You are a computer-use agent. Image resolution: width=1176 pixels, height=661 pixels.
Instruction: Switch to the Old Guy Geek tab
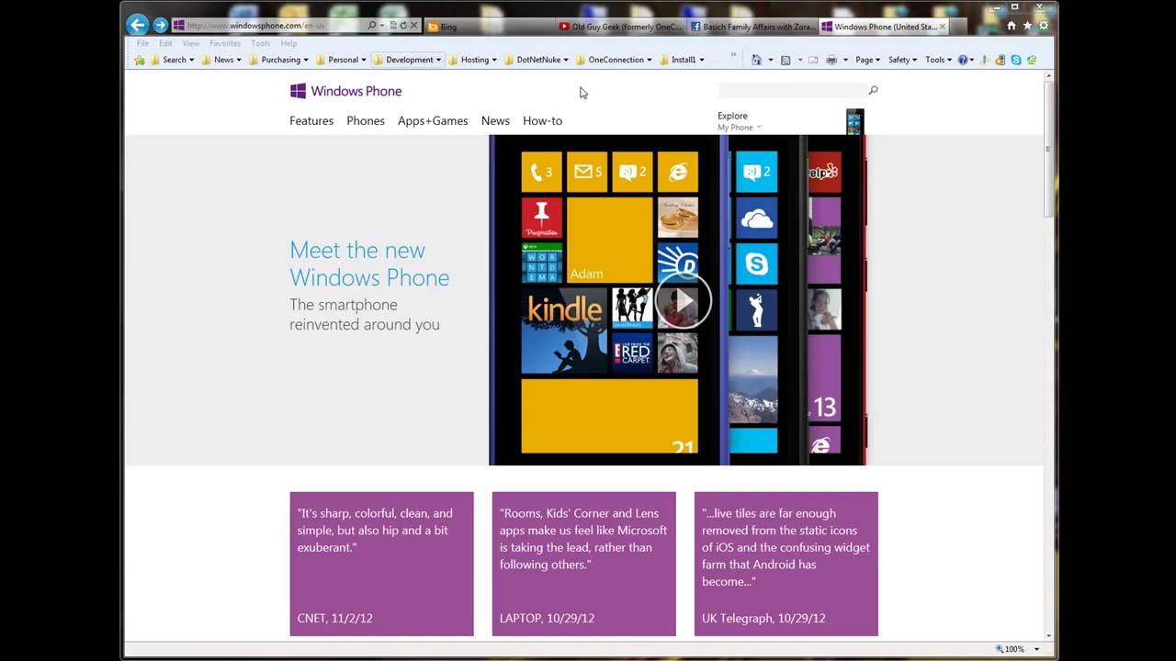[621, 27]
